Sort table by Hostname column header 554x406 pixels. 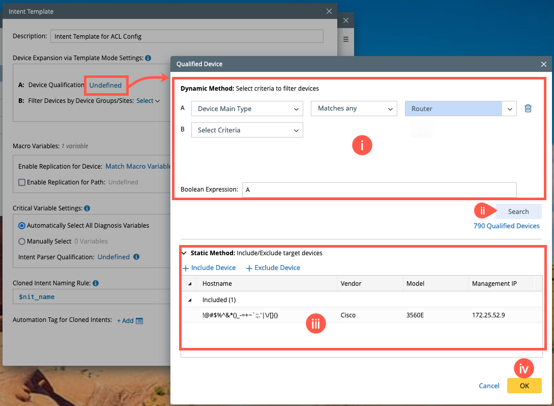point(217,283)
